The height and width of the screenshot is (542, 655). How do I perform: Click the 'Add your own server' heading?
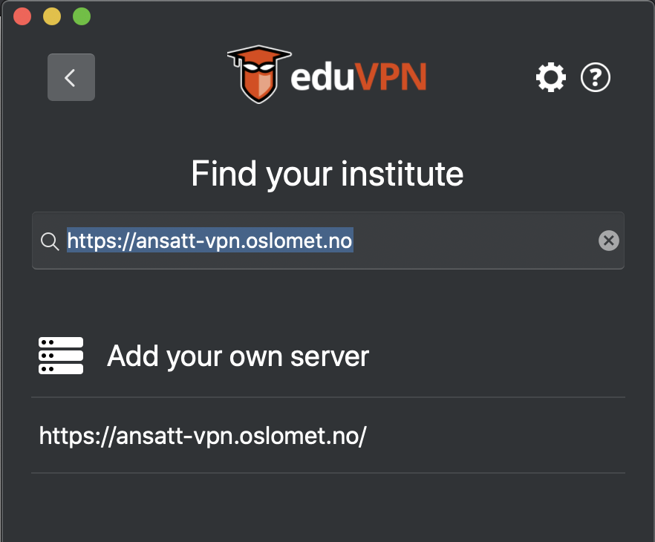(238, 356)
